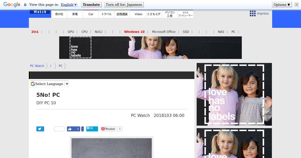
Task: Open the Impress link
Action: coord(263,14)
